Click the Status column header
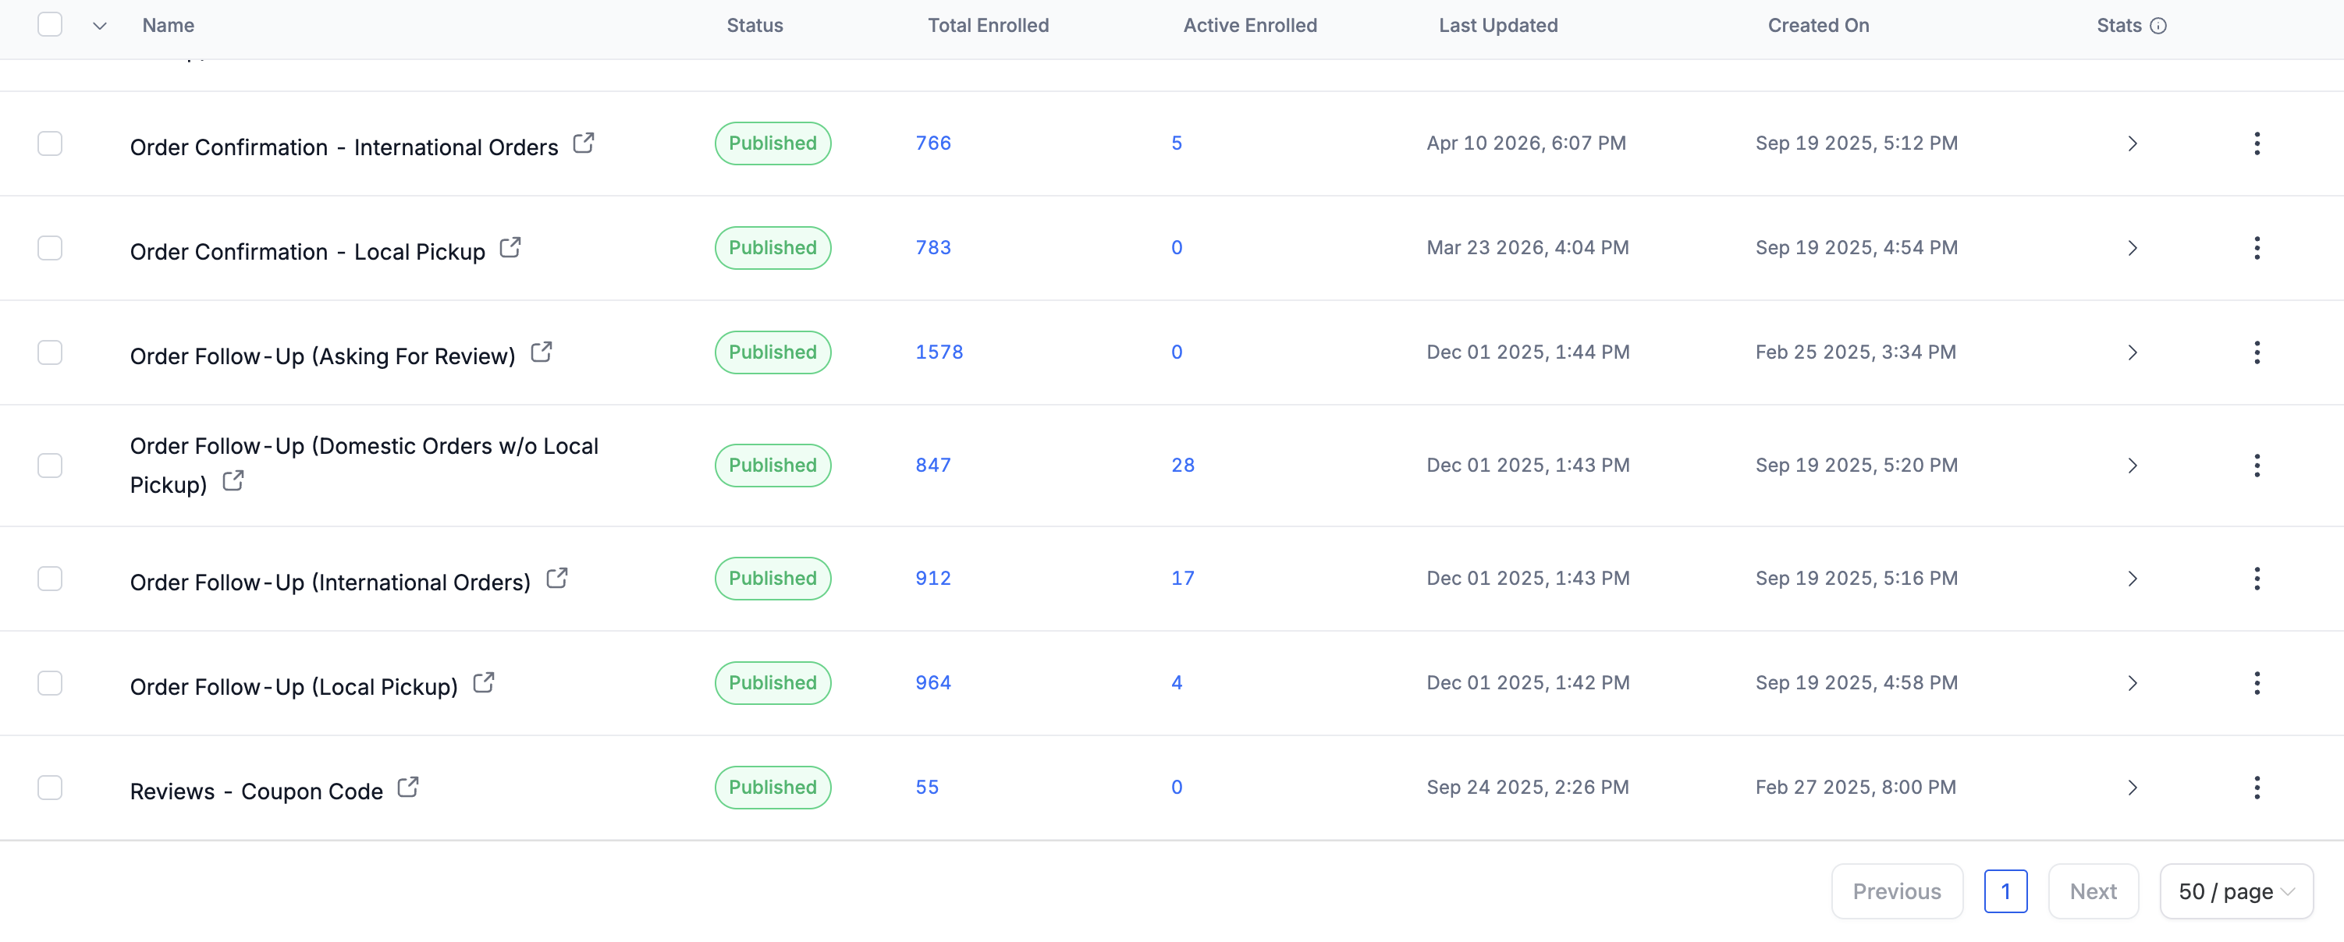The height and width of the screenshot is (942, 2344). pos(755,26)
